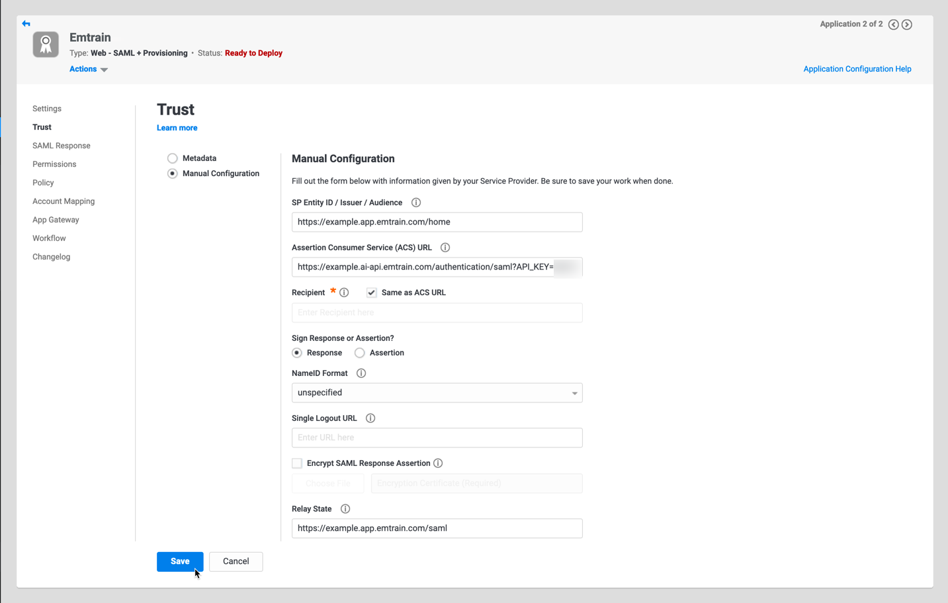
Task: Click info icon beside Single Logout URL
Action: pos(370,418)
